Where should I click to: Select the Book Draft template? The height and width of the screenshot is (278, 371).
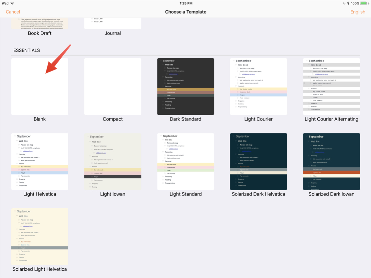40,23
